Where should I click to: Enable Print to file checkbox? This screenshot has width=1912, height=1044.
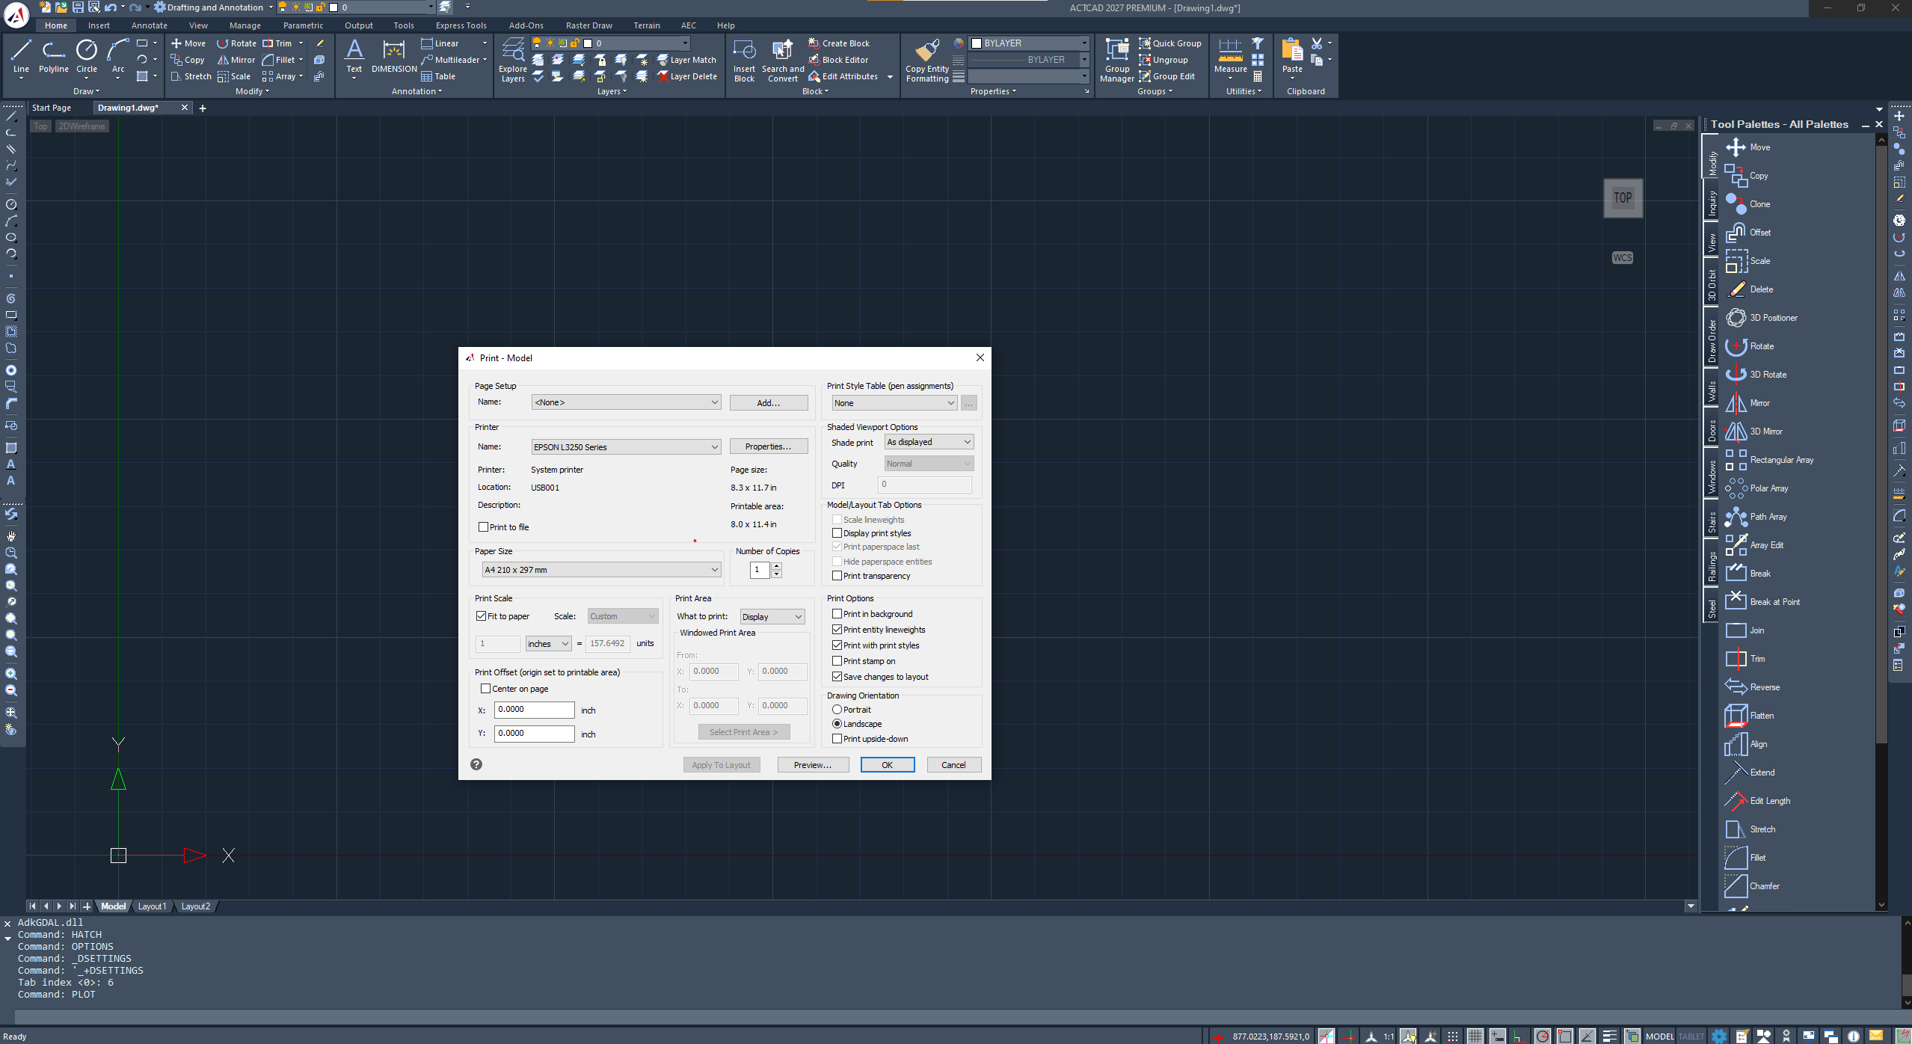click(x=483, y=527)
